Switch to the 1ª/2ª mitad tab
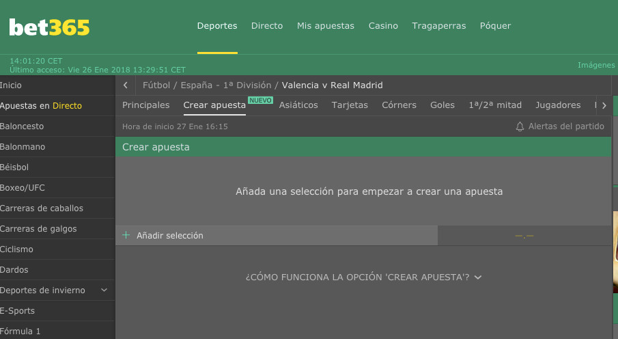Image resolution: width=618 pixels, height=339 pixels. (495, 105)
